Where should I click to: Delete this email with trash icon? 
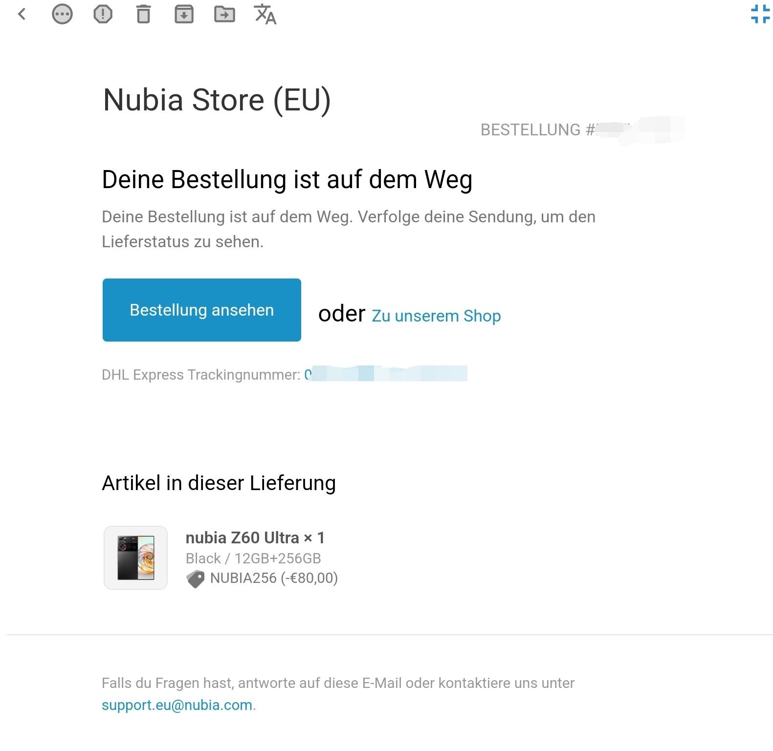pos(143,14)
